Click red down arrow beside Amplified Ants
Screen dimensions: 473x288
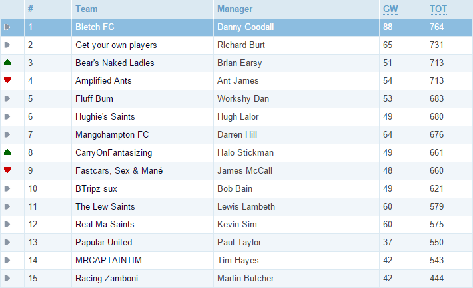pos(7,80)
